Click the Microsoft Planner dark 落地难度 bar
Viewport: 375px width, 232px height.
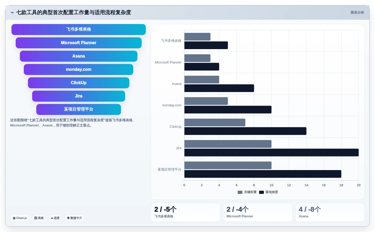pos(202,67)
